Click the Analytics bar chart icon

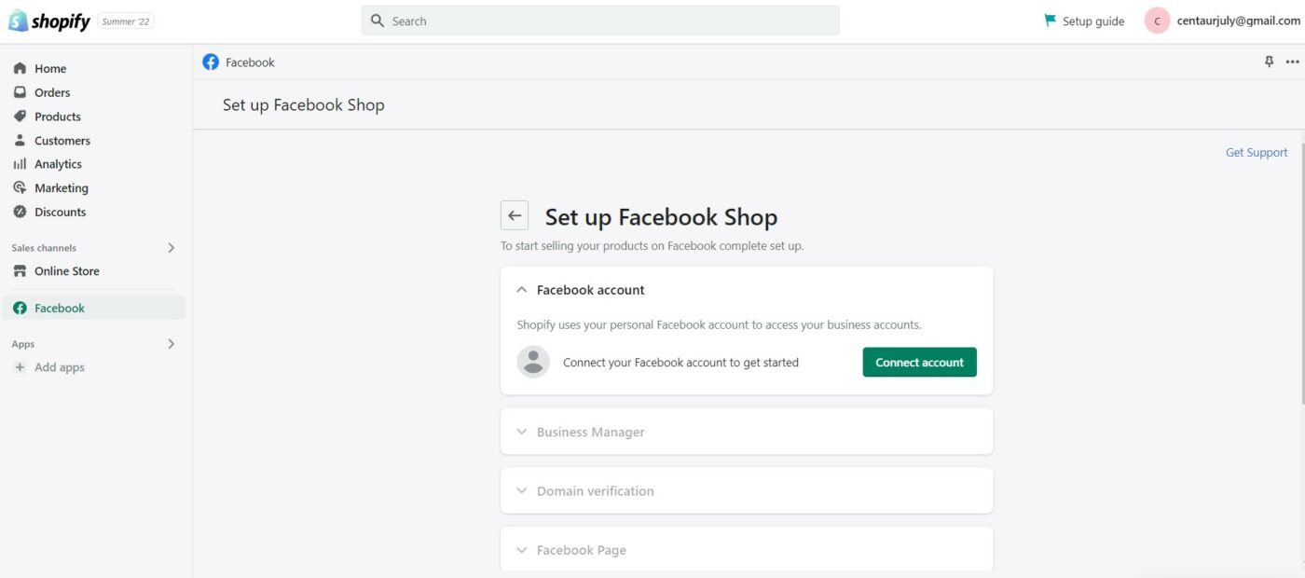[20, 164]
